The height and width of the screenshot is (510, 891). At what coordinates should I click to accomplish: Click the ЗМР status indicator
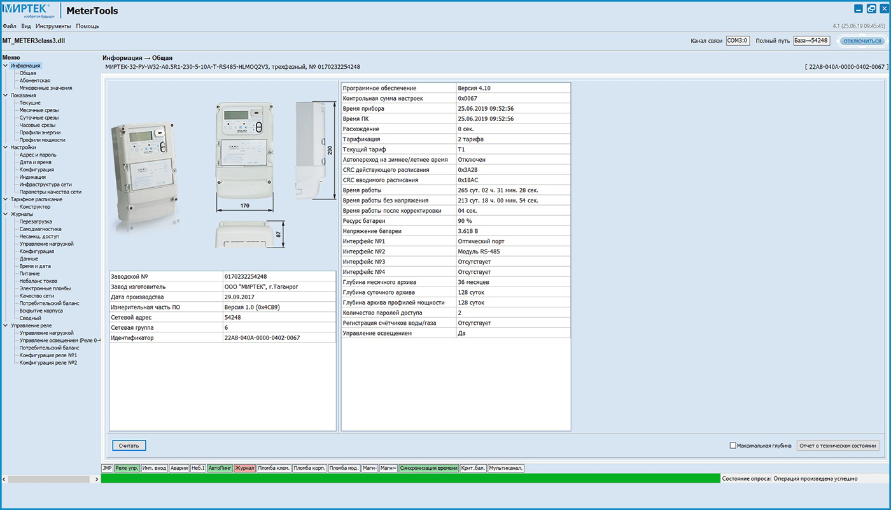click(107, 468)
